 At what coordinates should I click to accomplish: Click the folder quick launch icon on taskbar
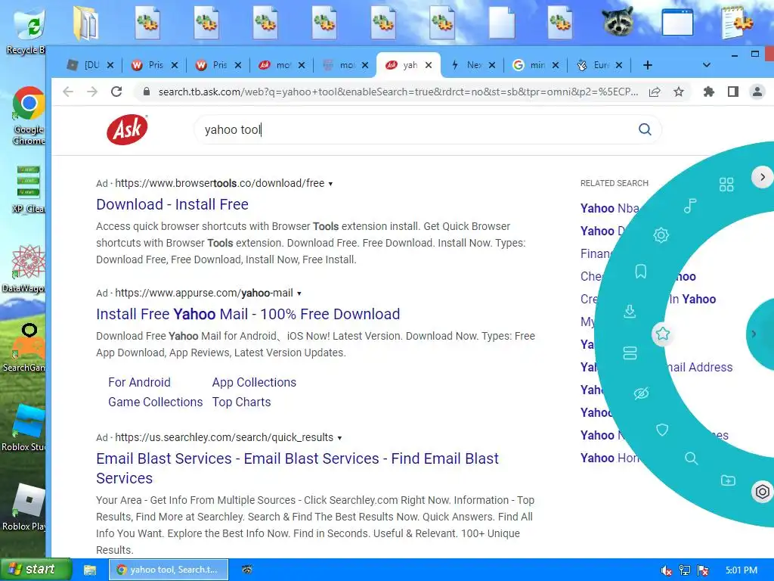click(89, 570)
